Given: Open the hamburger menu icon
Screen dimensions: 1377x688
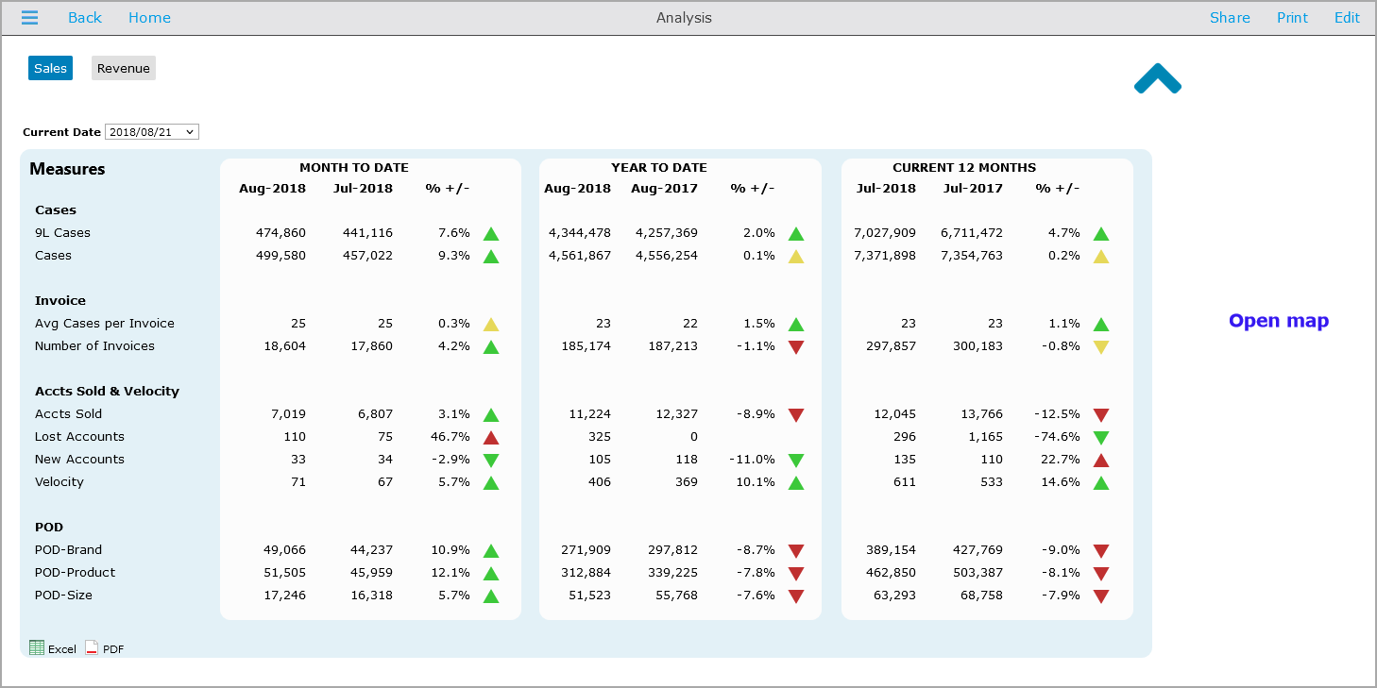Looking at the screenshot, I should (x=30, y=18).
